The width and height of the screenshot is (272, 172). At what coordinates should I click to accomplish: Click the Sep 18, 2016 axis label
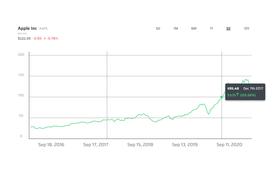point(51,145)
